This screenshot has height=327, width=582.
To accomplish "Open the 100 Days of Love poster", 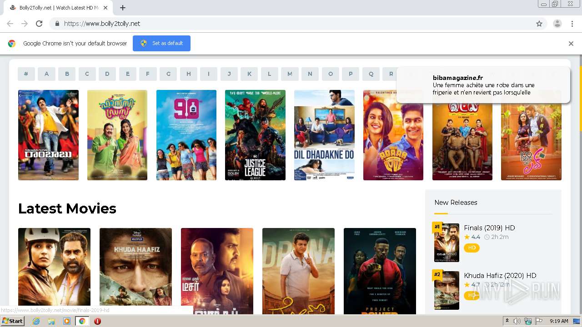I will pyautogui.click(x=531, y=141).
